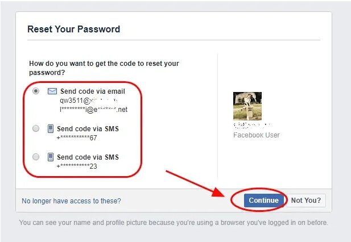Click the blurred account name below profile picture

point(252,126)
